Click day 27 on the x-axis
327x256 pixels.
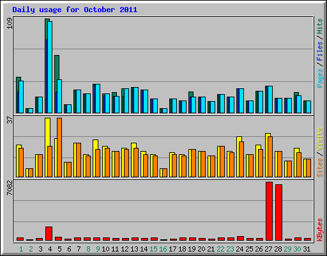pyautogui.click(x=268, y=249)
